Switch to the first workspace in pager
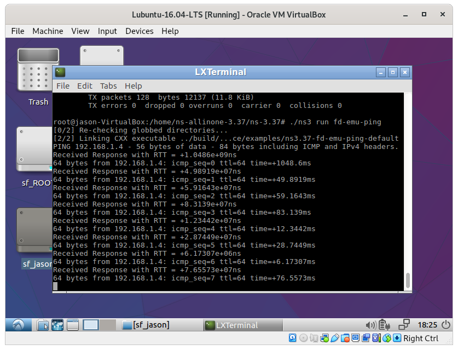This screenshot has height=350, width=458. 90,325
